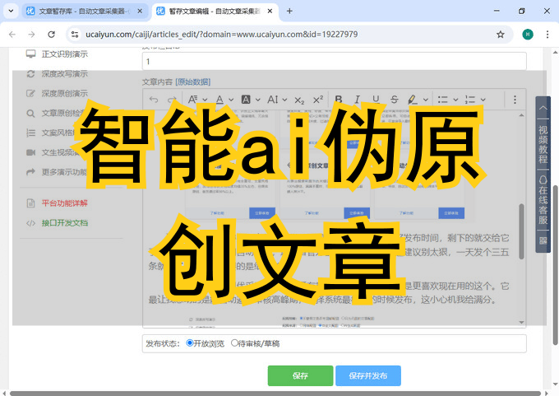Click the editor's vertical scrollbar
The height and width of the screenshot is (396, 559).
tap(521, 231)
